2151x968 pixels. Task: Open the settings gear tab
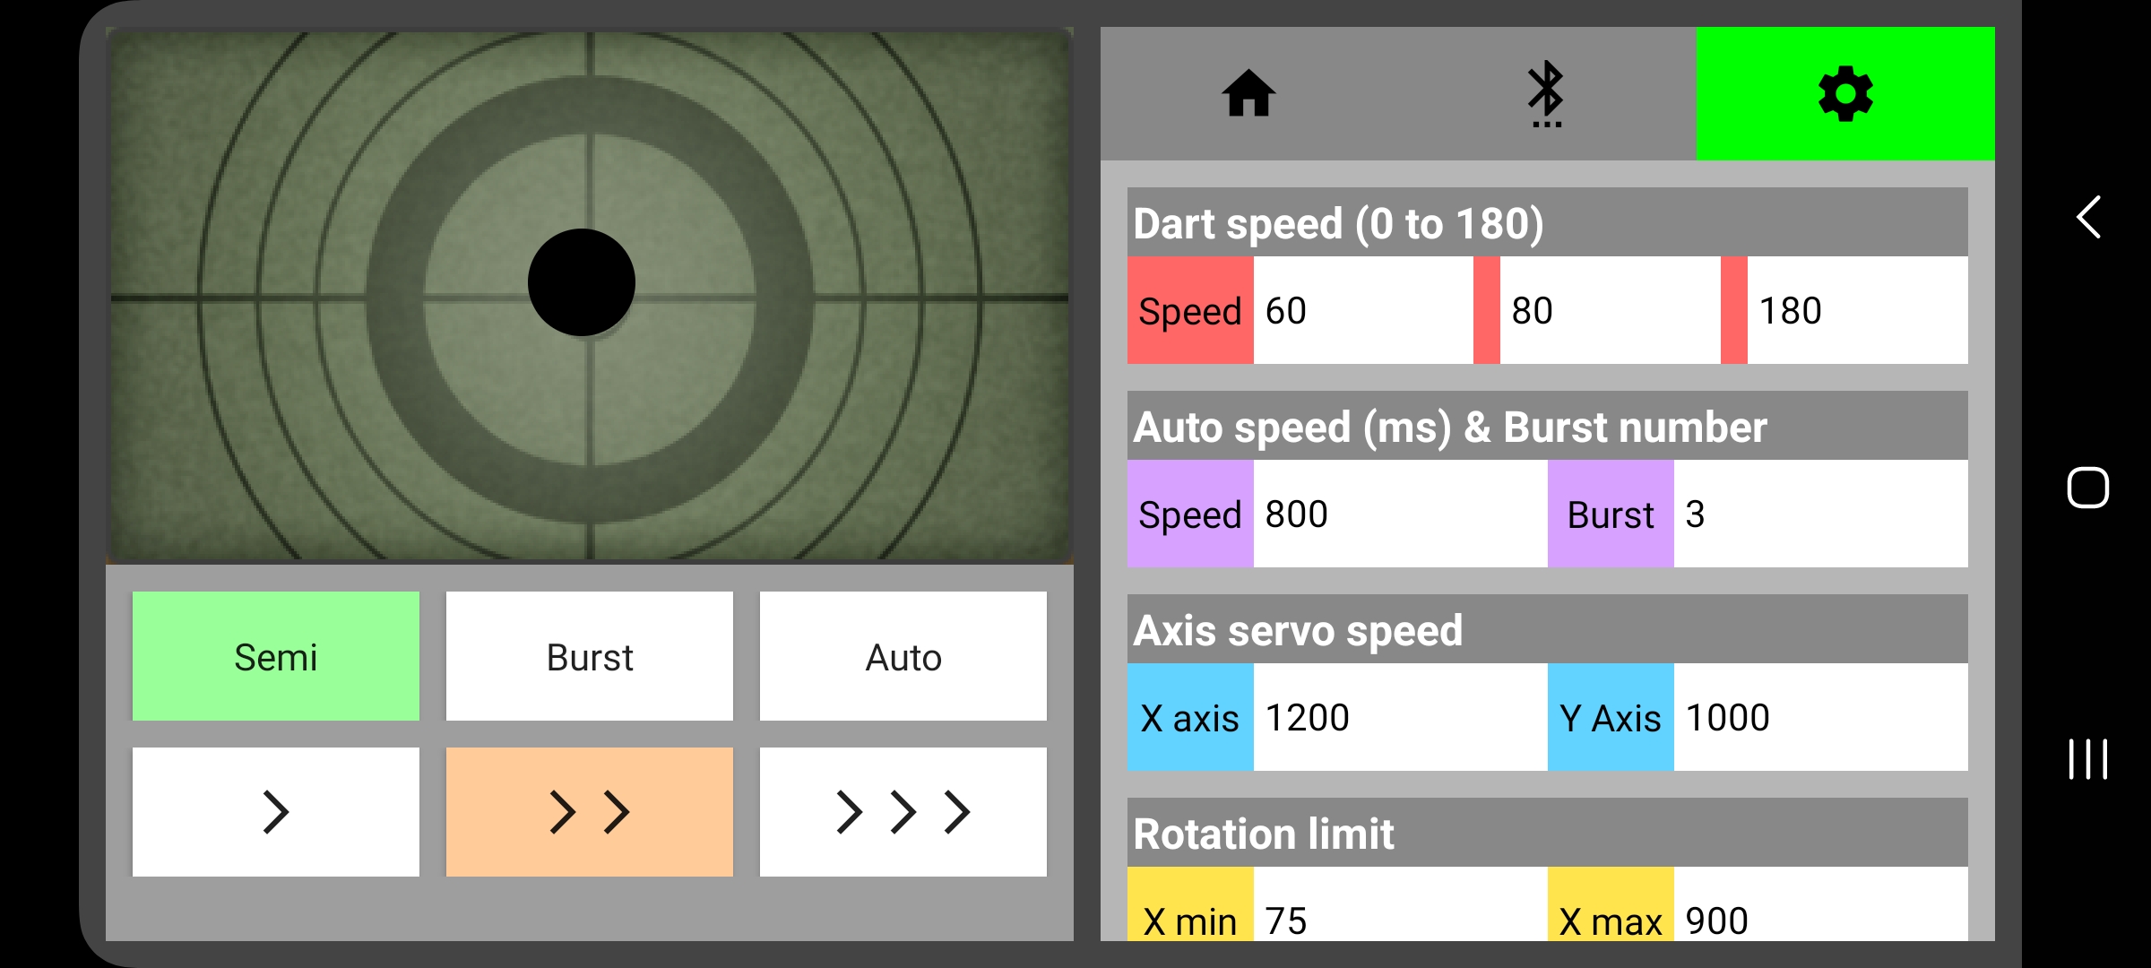click(1844, 94)
